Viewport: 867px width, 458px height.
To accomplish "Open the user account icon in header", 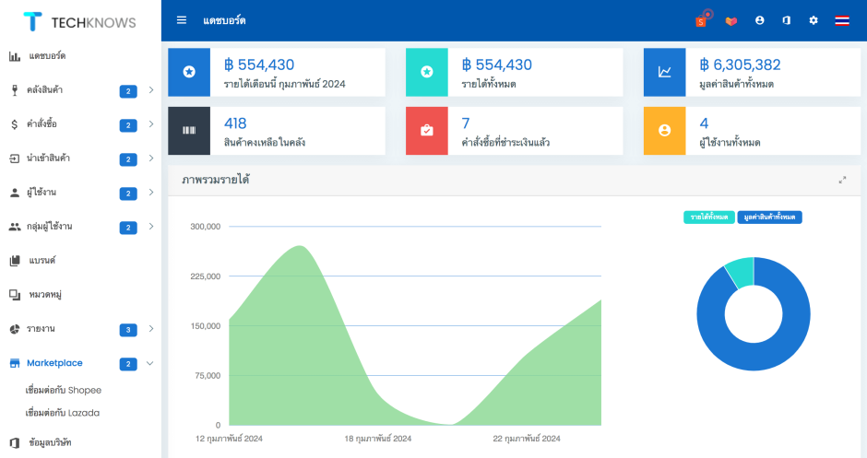I will click(760, 20).
